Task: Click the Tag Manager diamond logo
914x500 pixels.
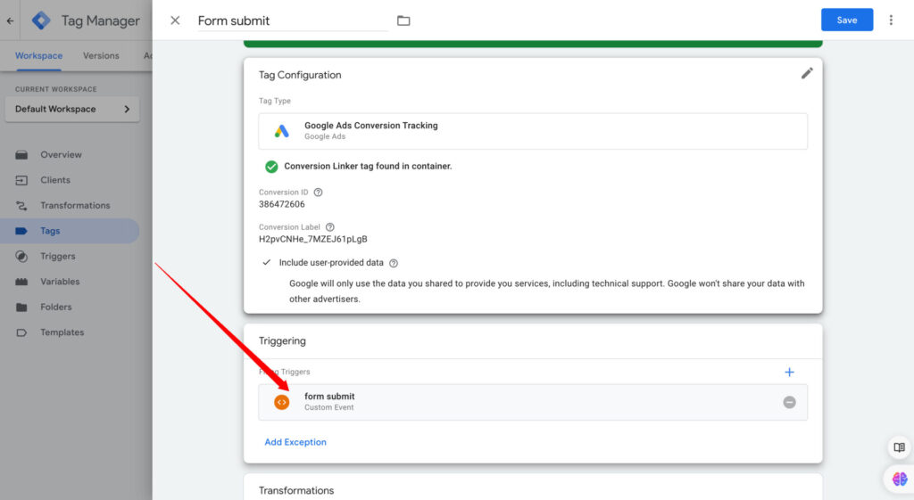Action: tap(41, 20)
